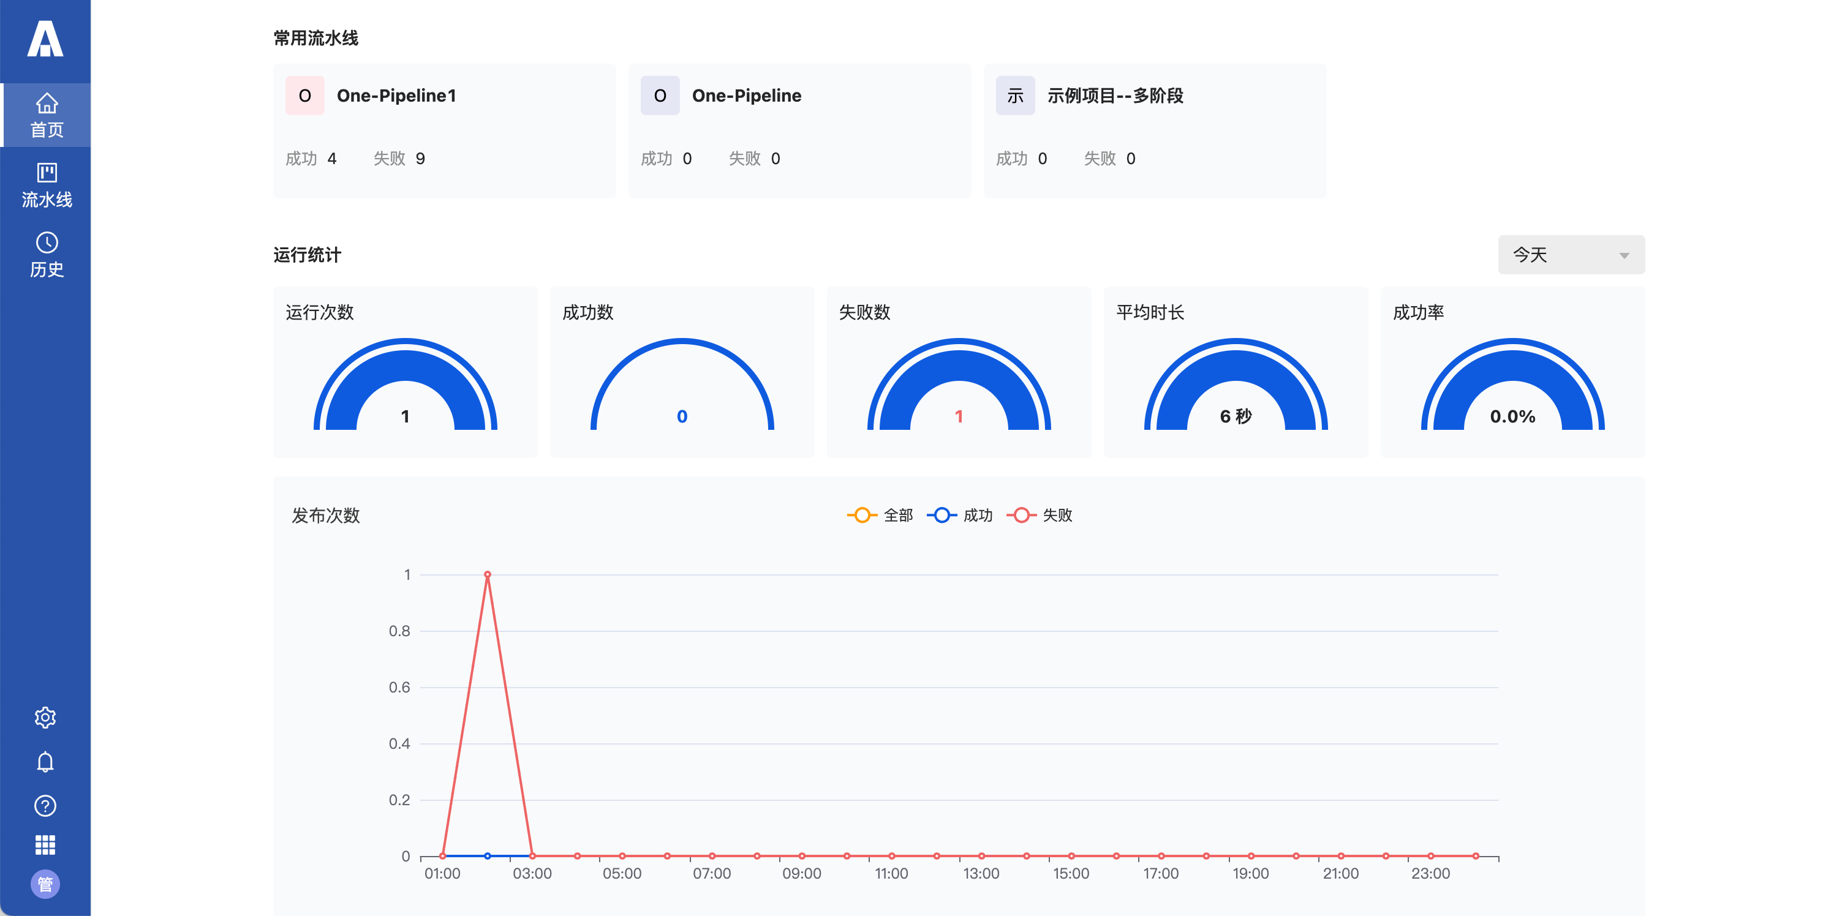The image size is (1823, 916).
Task: Click the 管 user avatar
Action: (45, 884)
